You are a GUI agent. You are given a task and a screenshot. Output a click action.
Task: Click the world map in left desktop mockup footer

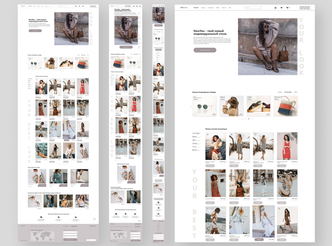pyautogui.click(x=43, y=236)
